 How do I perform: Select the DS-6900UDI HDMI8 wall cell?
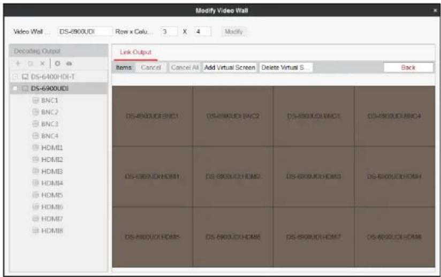coord(394,237)
